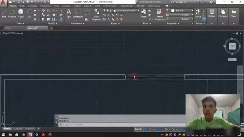Toggle the MODEL space status button
Screen dimensions: 244x137
click(x=139, y=129)
